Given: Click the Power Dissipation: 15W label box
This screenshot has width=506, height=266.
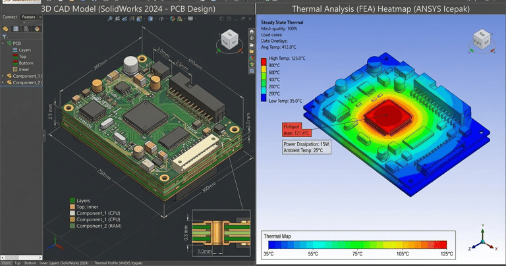Looking at the screenshot, I should (306, 147).
